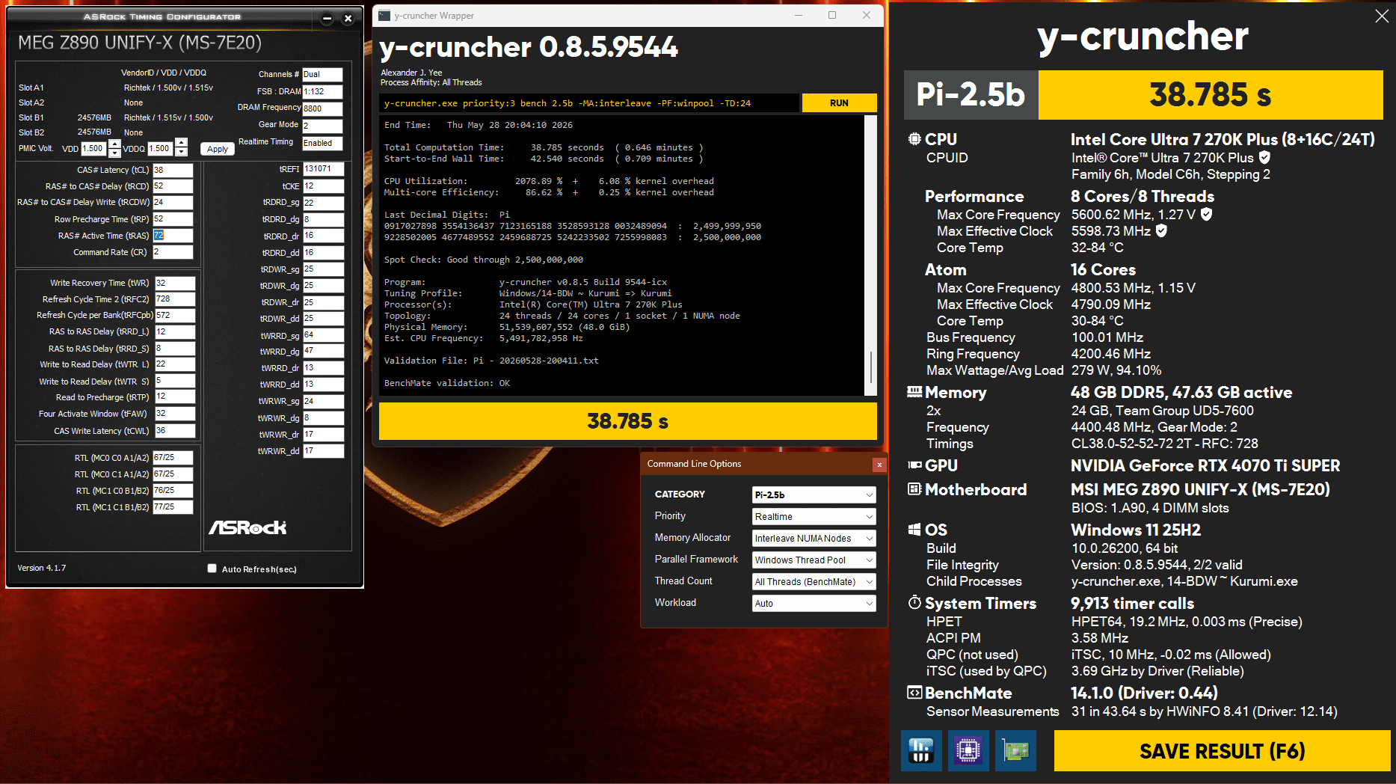Open HWiNFO icon next to Save Result
Image resolution: width=1396 pixels, height=784 pixels.
tap(920, 750)
